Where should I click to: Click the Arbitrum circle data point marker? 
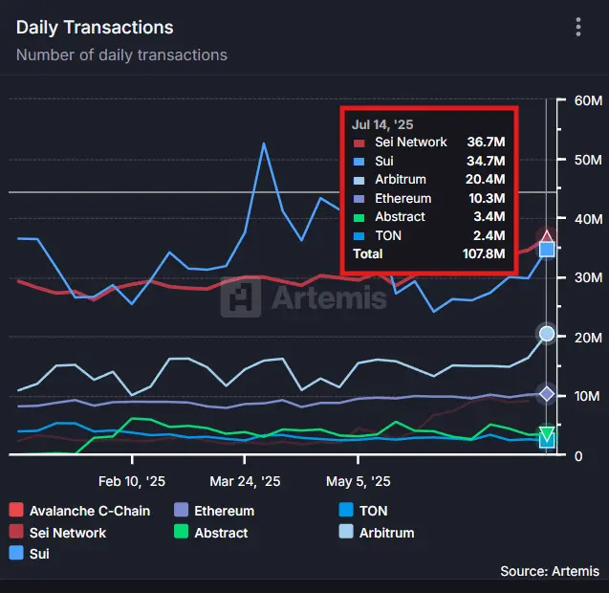pyautogui.click(x=547, y=334)
